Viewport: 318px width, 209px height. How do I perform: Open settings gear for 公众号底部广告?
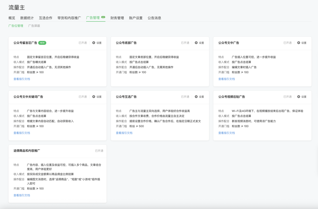(196, 43)
